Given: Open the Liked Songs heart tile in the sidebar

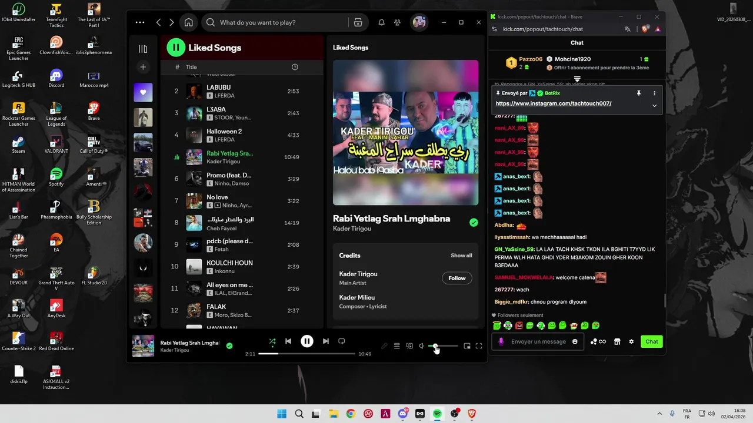Looking at the screenshot, I should [x=143, y=92].
